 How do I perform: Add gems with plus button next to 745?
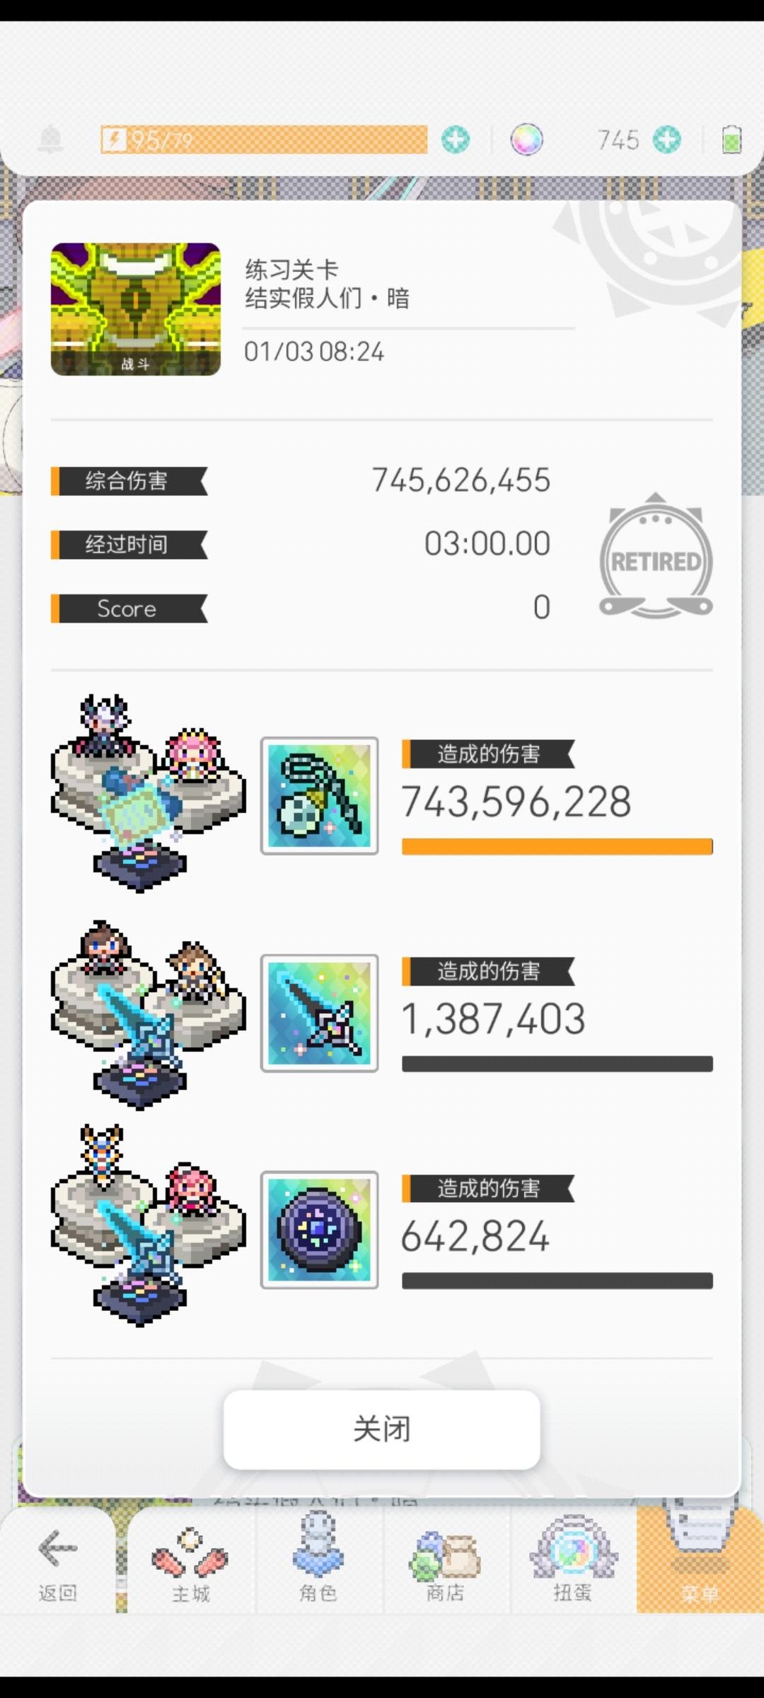(x=666, y=139)
